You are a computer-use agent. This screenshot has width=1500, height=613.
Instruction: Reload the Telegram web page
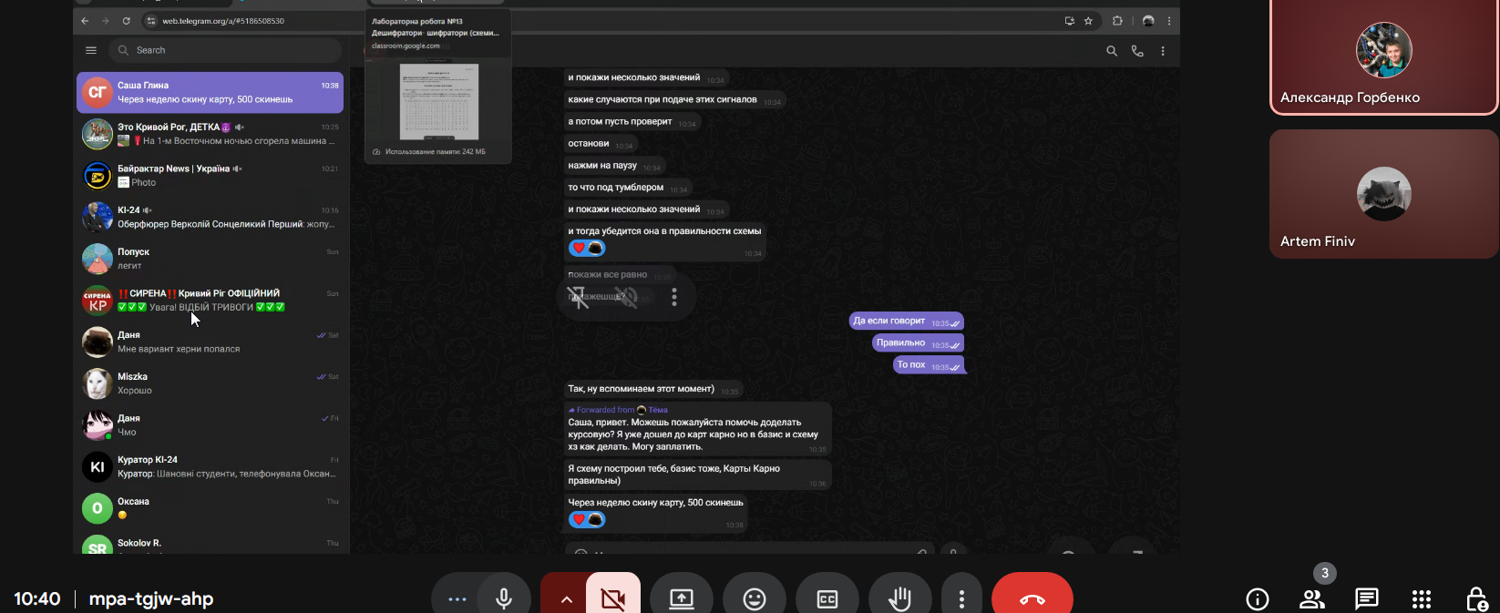[126, 21]
